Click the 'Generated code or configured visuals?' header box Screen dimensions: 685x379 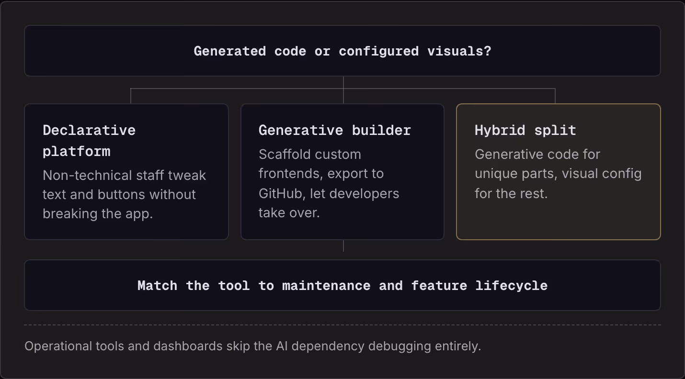342,51
